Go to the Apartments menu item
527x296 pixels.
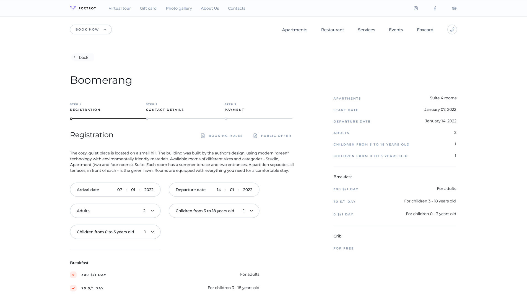294,30
